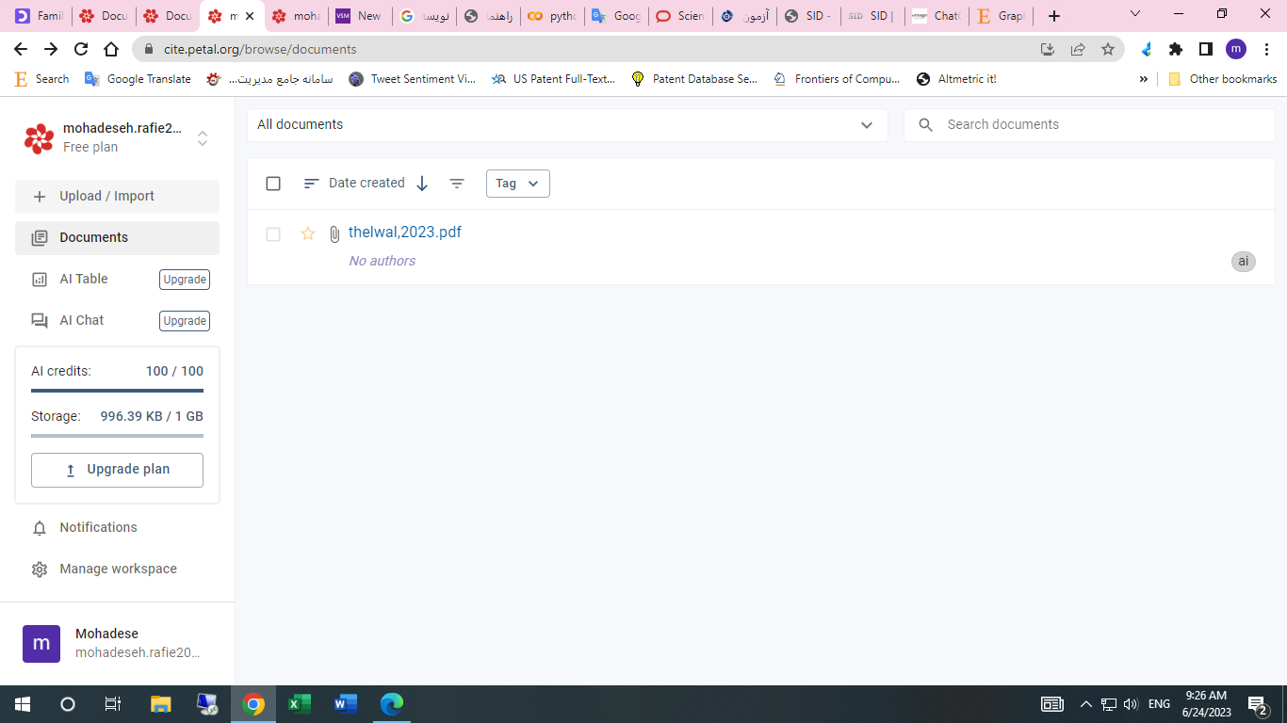Click the share page icon

pyautogui.click(x=1078, y=49)
